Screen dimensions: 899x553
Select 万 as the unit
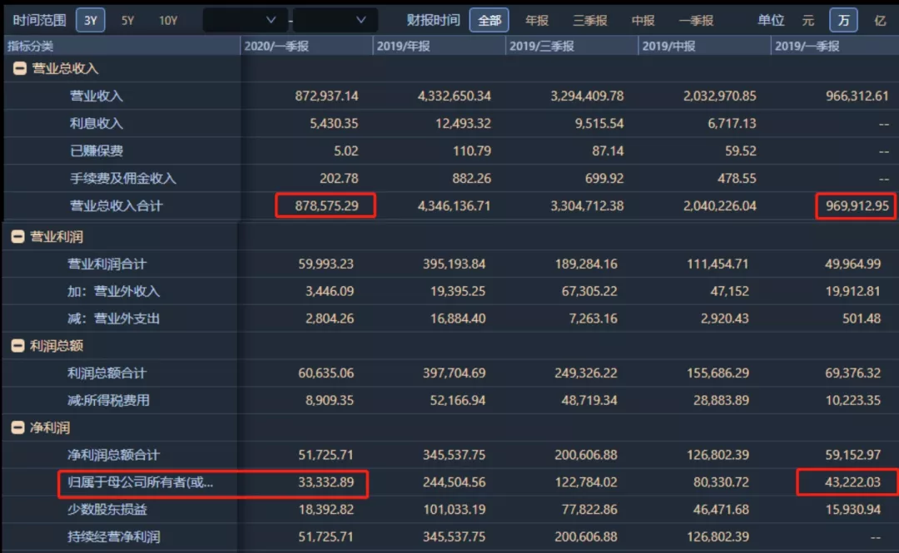[843, 20]
